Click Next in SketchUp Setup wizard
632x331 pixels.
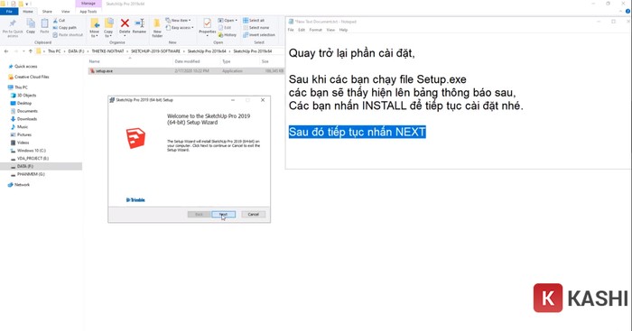pyautogui.click(x=223, y=215)
